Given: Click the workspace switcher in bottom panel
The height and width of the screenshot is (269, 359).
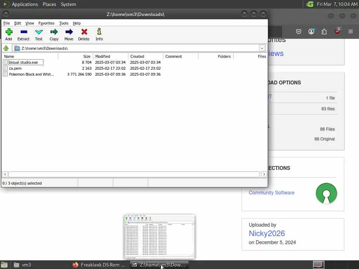Looking at the screenshot, I should [x=318, y=265].
